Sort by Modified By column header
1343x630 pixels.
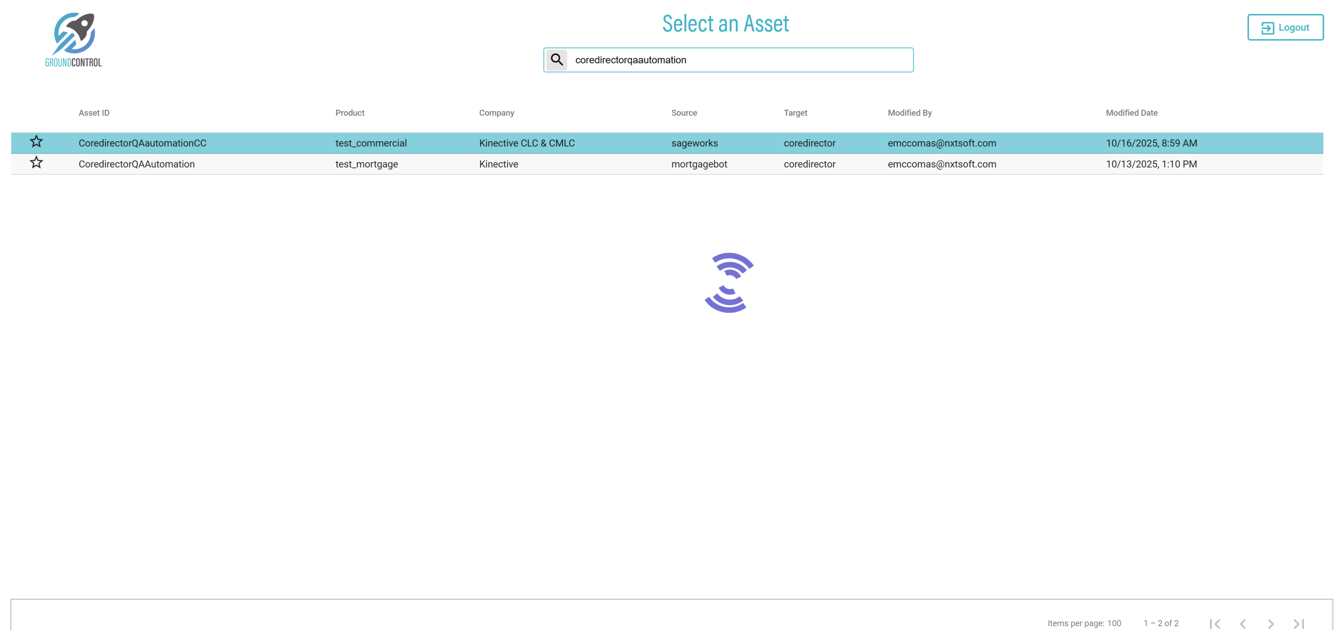(909, 112)
